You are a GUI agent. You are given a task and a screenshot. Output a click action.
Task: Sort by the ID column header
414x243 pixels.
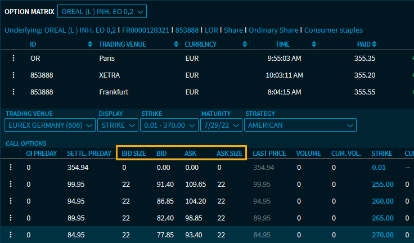pos(33,44)
